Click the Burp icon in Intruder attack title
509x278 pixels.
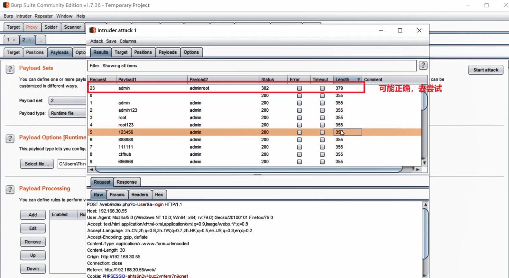(x=92, y=30)
